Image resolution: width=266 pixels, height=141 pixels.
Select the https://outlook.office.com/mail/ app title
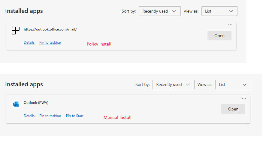(50, 29)
